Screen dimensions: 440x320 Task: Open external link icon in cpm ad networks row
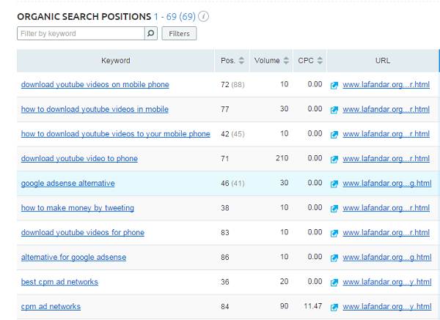coord(334,307)
